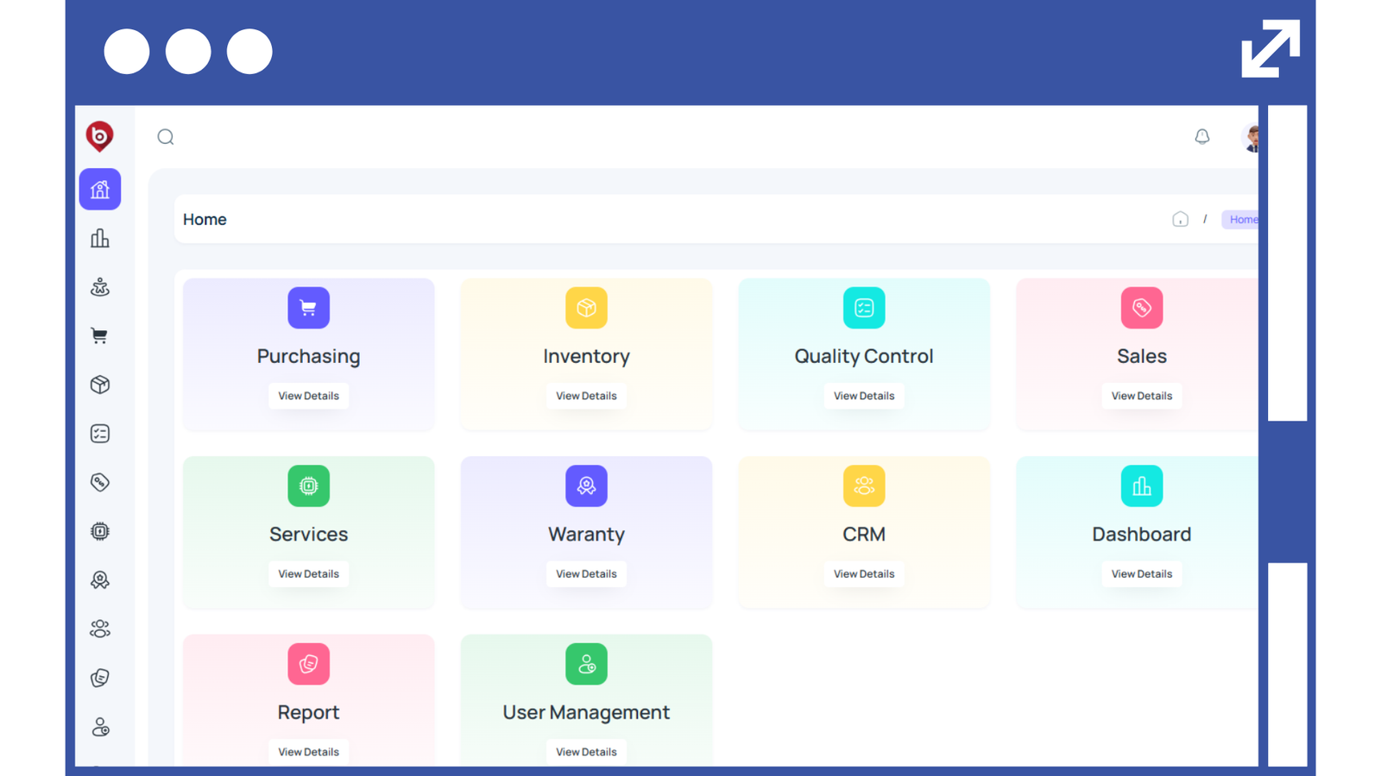Click View Details on CRM card
This screenshot has height=776, width=1381.
pos(863,574)
